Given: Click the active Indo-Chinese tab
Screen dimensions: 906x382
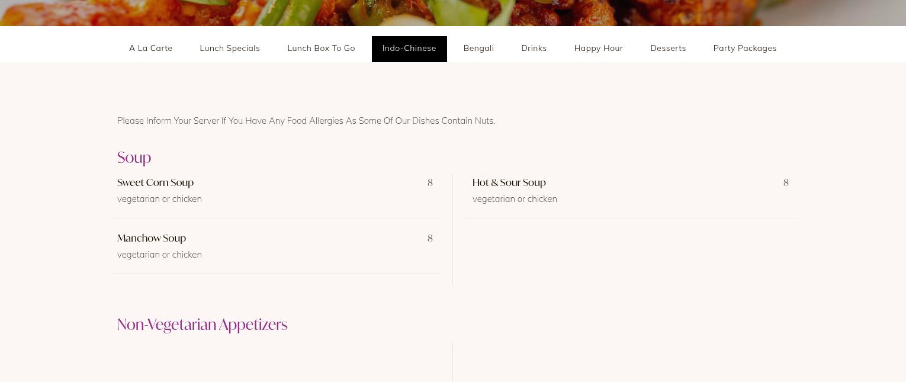Looking at the screenshot, I should coord(409,49).
